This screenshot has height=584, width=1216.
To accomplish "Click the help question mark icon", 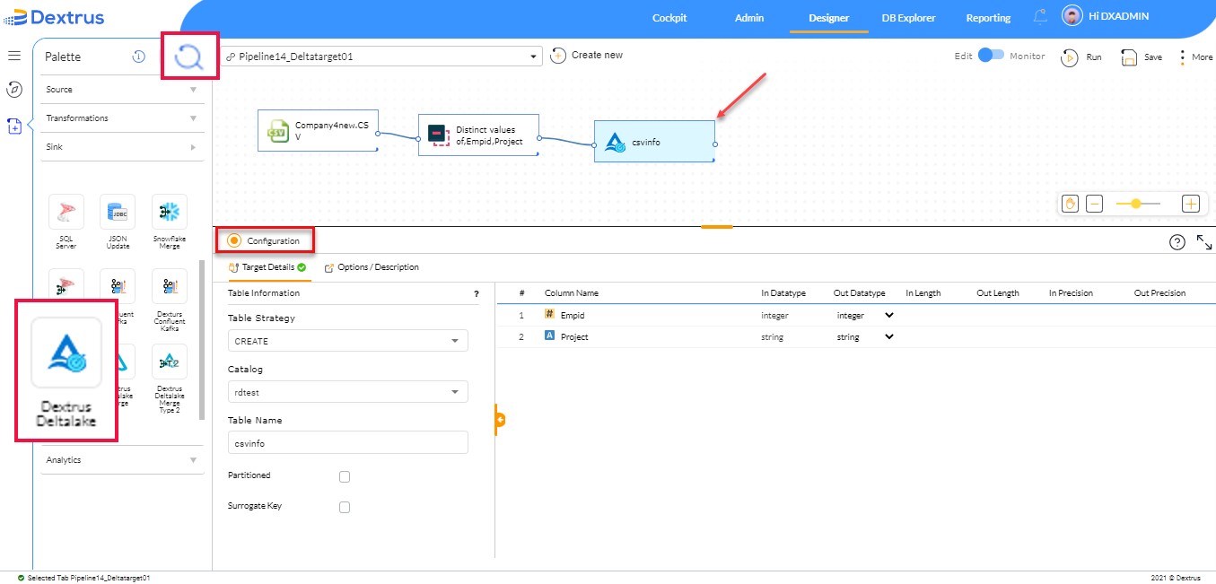I will click(x=1177, y=242).
